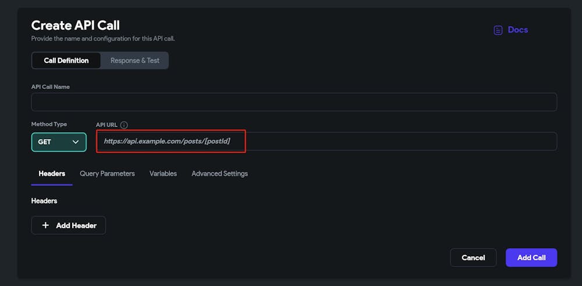This screenshot has width=582, height=286.
Task: Open the Docs link text
Action: (x=517, y=30)
